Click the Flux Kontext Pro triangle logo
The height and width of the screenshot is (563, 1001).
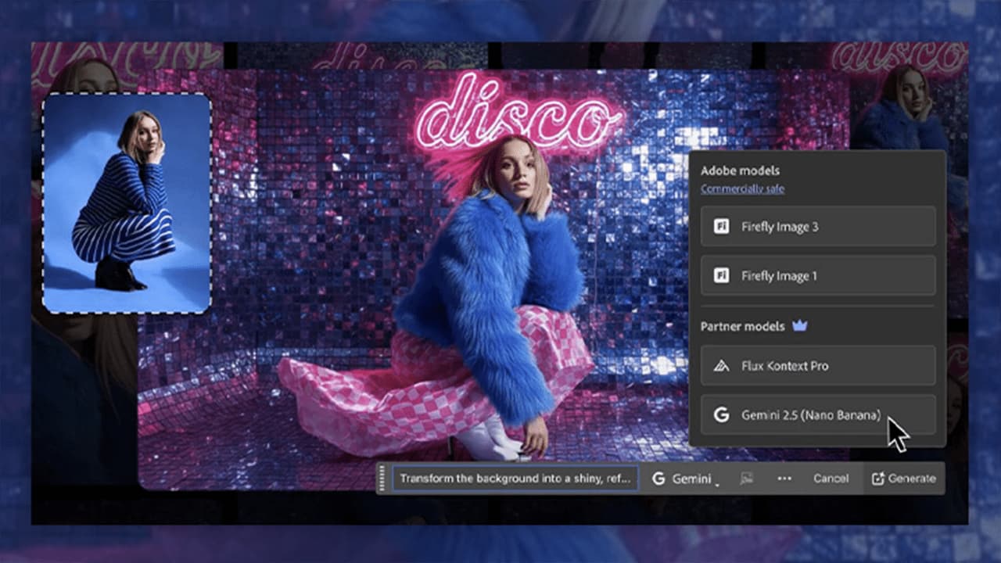point(721,366)
